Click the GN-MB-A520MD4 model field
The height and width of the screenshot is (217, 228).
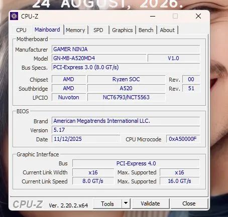coord(99,58)
